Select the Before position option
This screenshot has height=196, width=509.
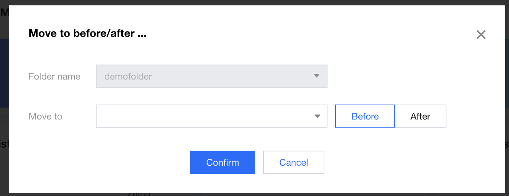pos(365,116)
